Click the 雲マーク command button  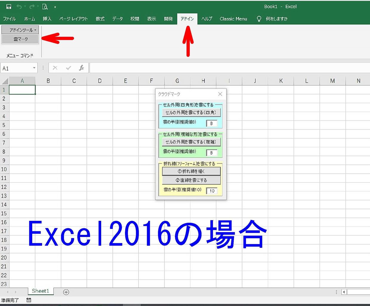[x=20, y=39]
